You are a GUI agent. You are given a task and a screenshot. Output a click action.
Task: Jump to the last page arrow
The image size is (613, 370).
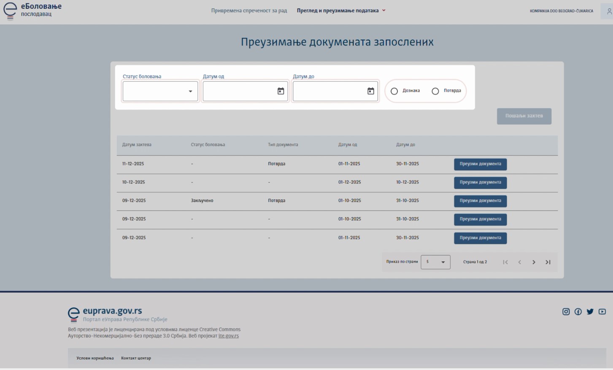(548, 262)
